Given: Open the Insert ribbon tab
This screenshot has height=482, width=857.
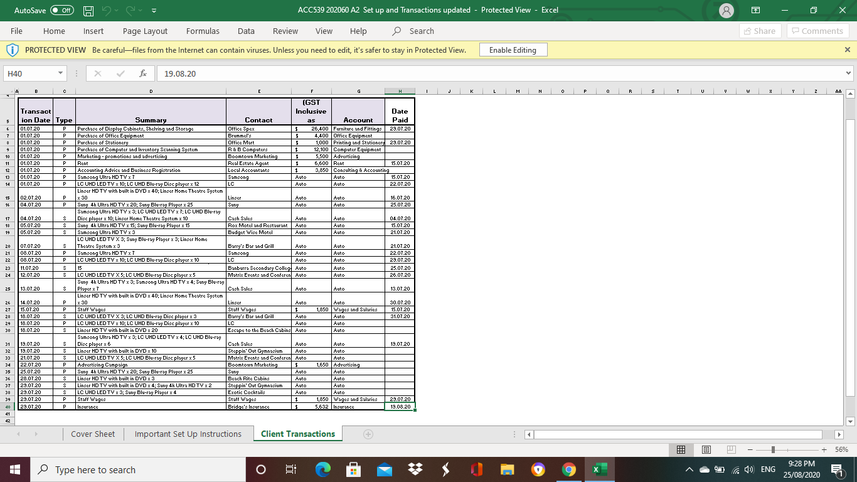Looking at the screenshot, I should [93, 31].
